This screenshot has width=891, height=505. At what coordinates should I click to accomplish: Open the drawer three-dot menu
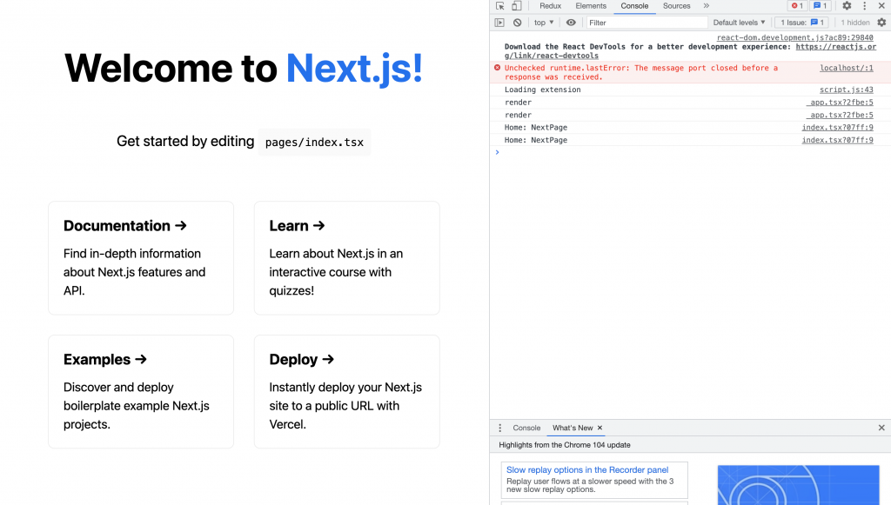[x=500, y=428]
